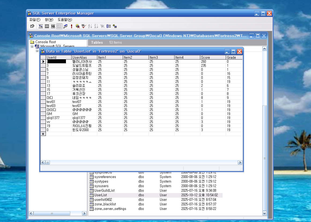Image resolution: width=311 pixels, height=222 pixels.
Task: Click the systypes table icon
Action: [91, 181]
